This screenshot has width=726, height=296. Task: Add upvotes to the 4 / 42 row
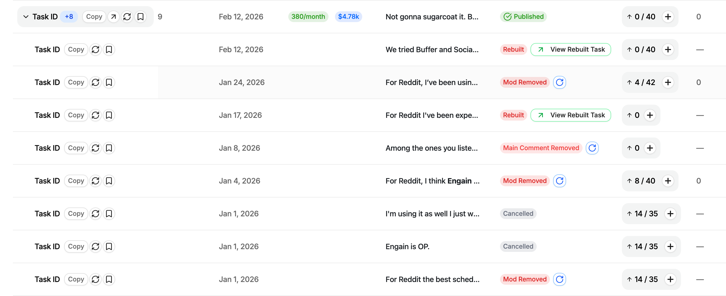point(668,82)
